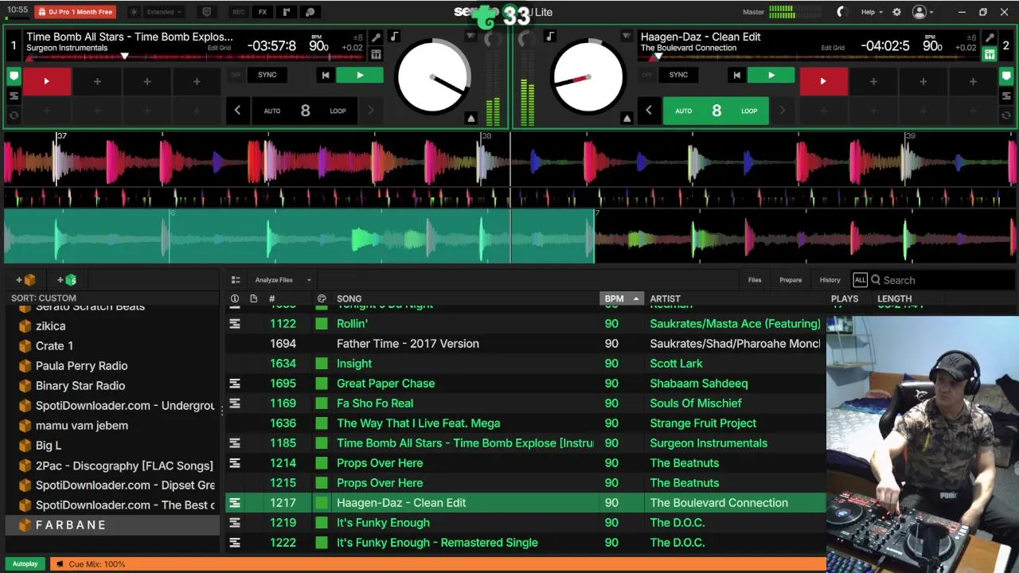Open the user account dropdown
This screenshot has width=1019, height=573.
923,12
